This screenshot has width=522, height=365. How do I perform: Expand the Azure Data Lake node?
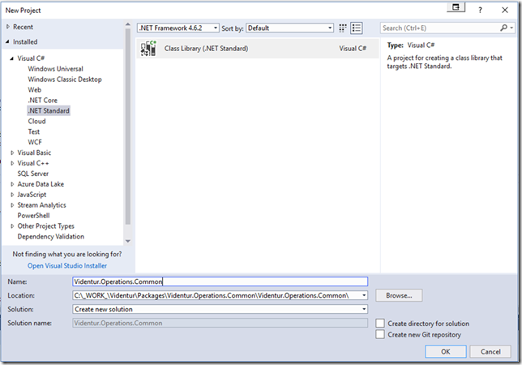[12, 184]
